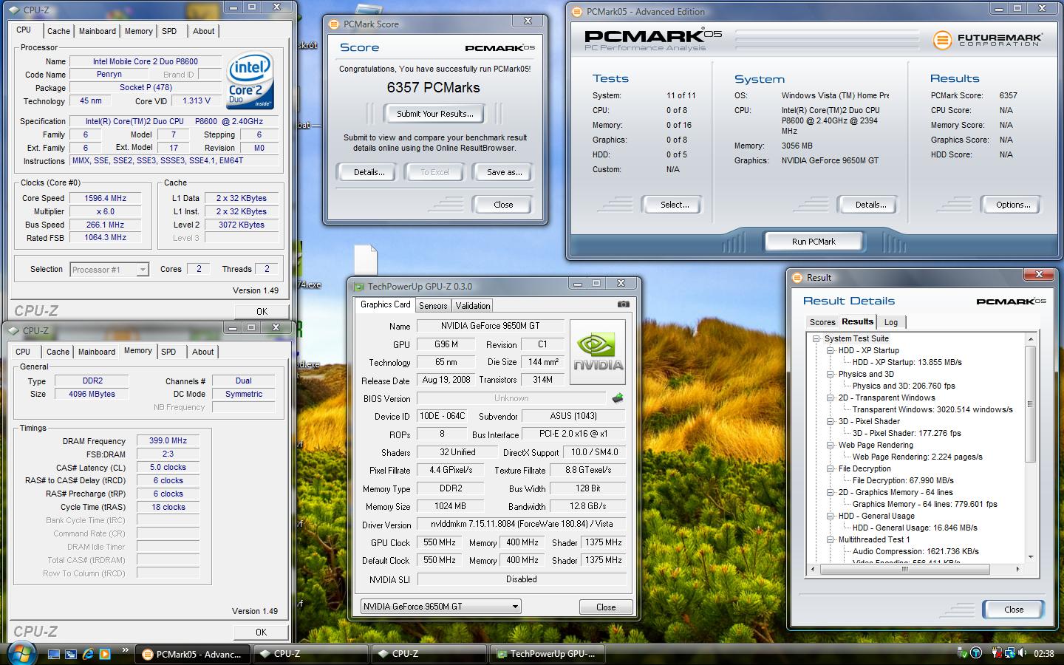Image resolution: width=1064 pixels, height=665 pixels.
Task: Launch Internet Explorer from quick launch
Action: tap(88, 654)
